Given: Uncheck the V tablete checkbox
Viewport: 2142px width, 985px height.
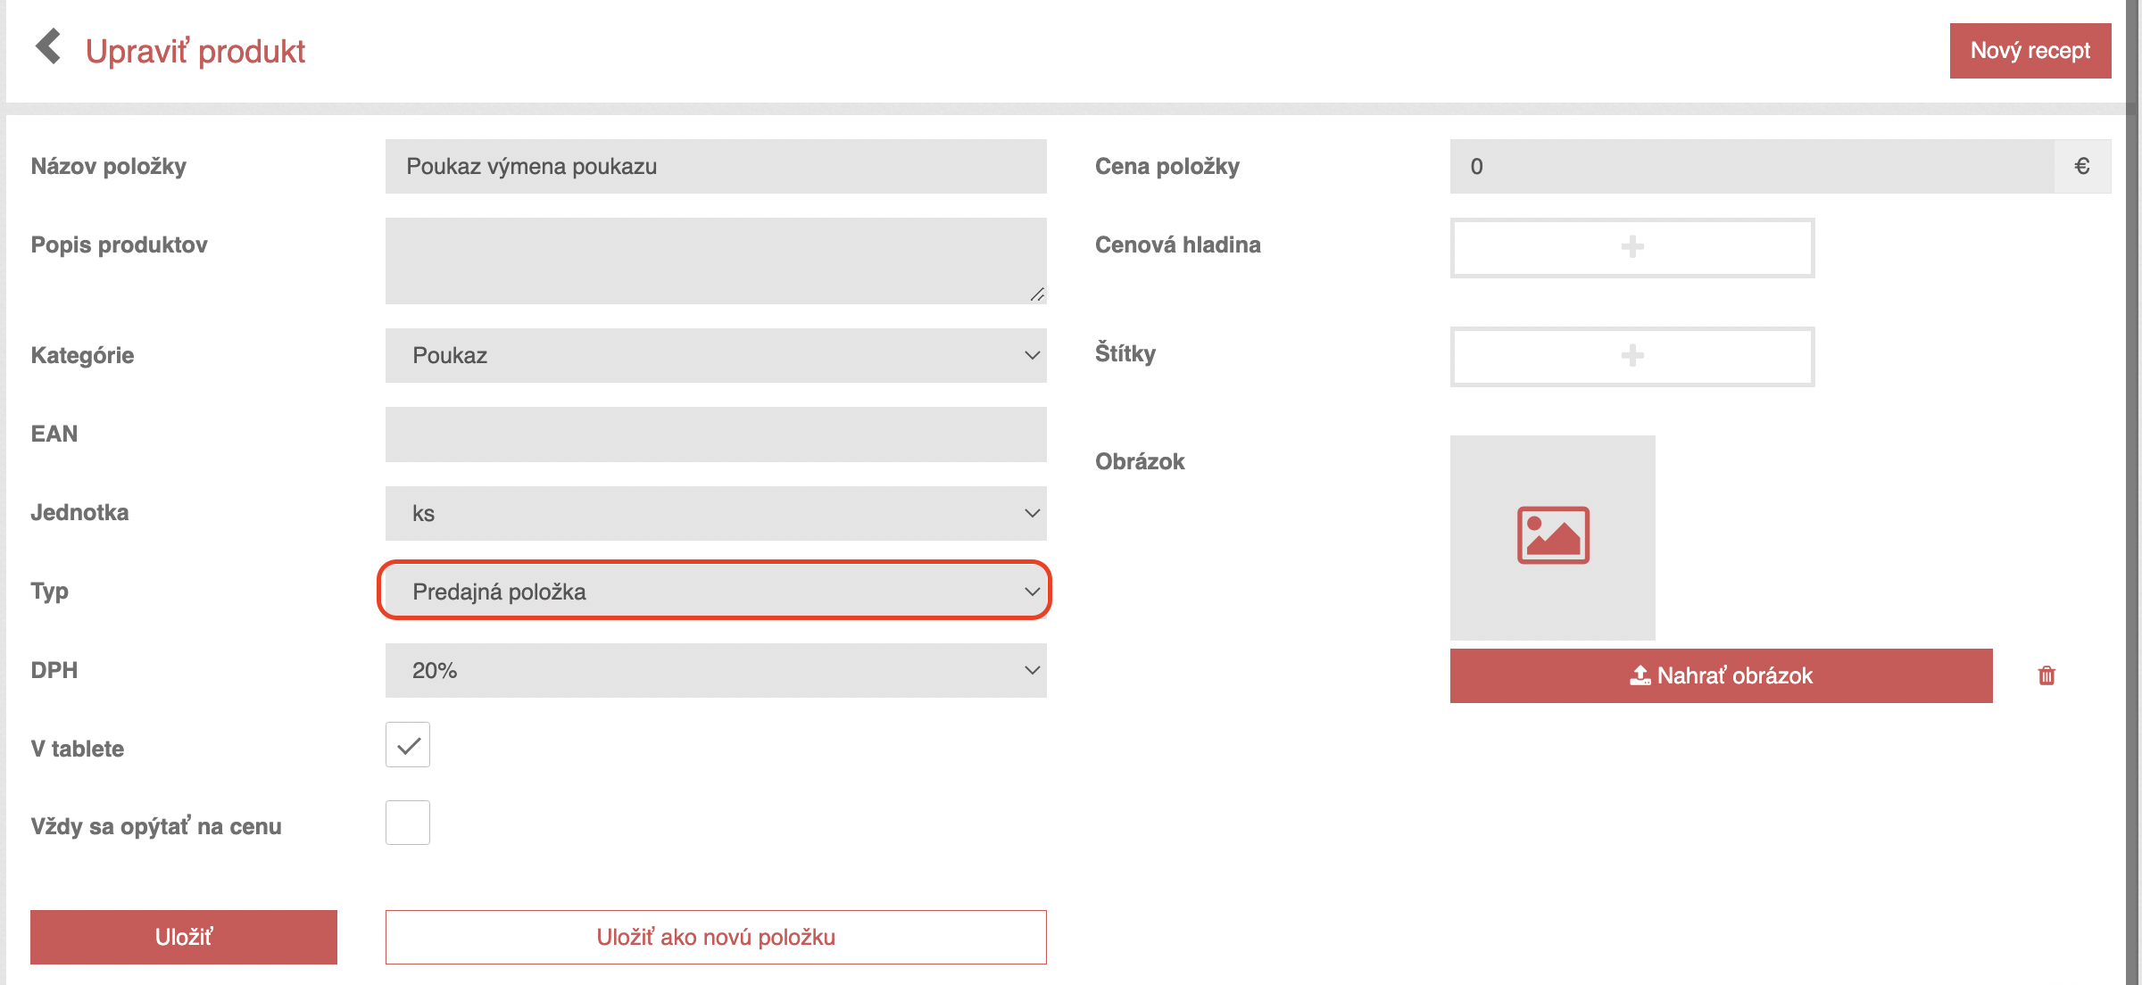Looking at the screenshot, I should click(x=408, y=745).
